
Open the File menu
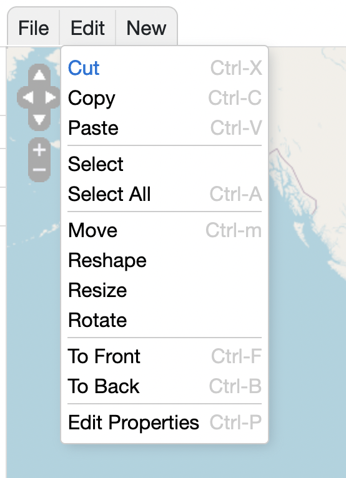[x=34, y=28]
